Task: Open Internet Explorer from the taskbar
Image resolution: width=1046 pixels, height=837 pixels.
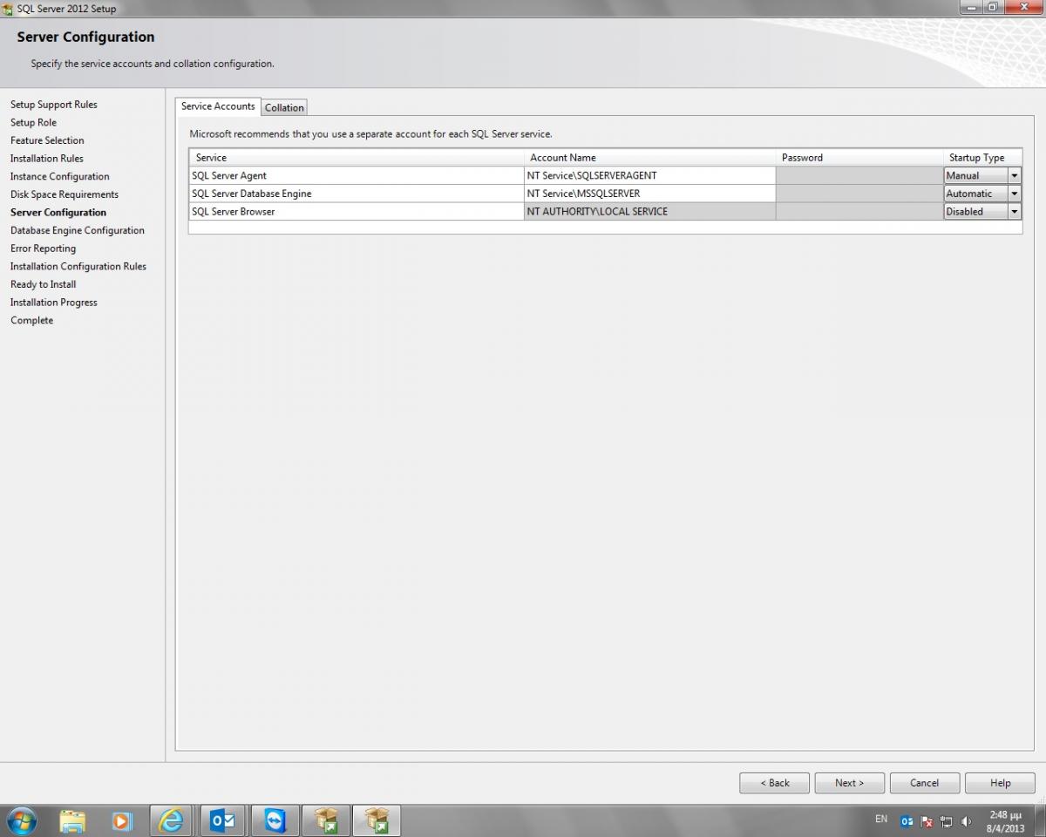Action: 173,820
